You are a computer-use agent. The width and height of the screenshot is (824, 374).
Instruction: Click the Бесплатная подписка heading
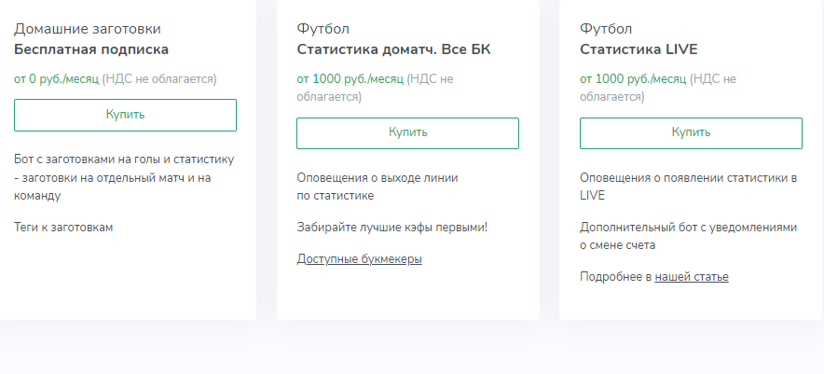point(91,49)
